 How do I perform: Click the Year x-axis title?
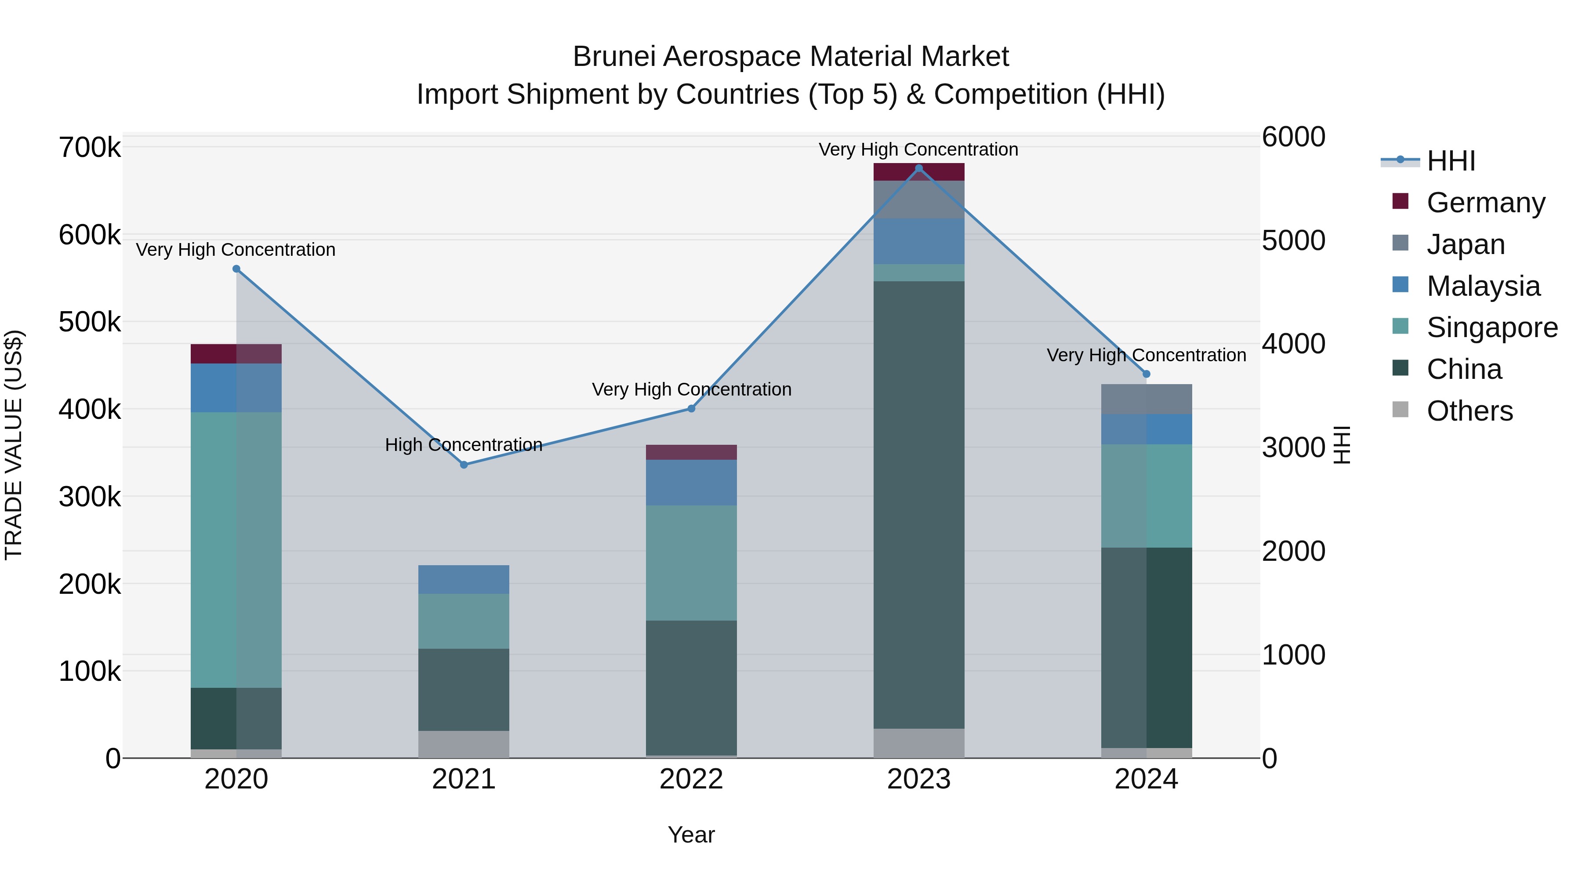pyautogui.click(x=692, y=835)
